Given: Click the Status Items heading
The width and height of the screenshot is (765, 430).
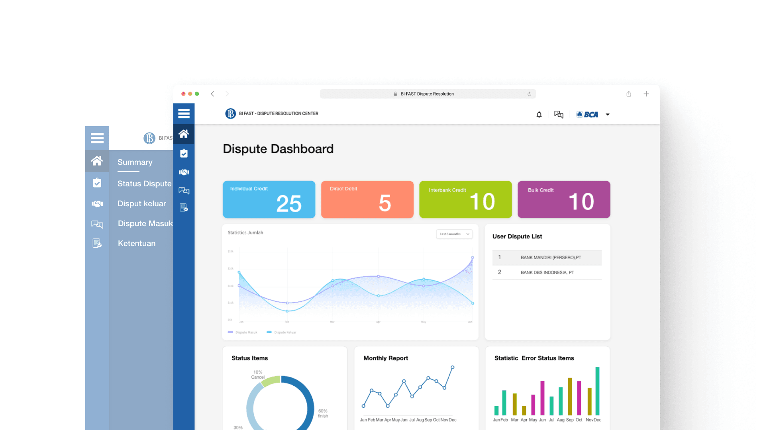Looking at the screenshot, I should click(x=250, y=358).
